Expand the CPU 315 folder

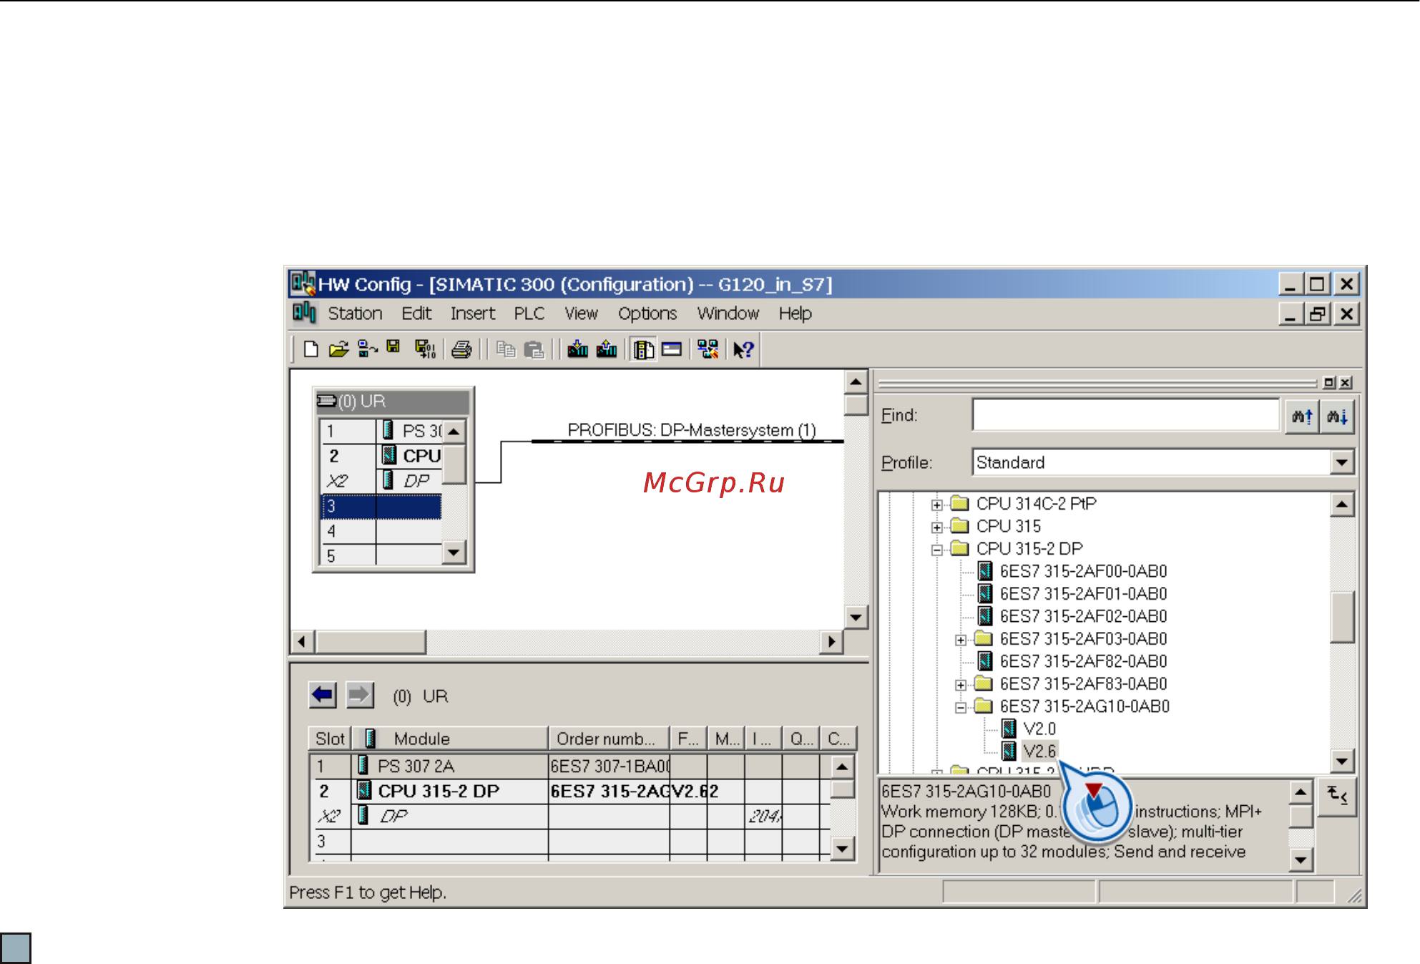pyautogui.click(x=936, y=527)
